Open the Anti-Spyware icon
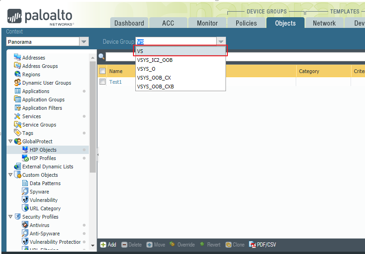This screenshot has height=254, width=365. [25, 233]
